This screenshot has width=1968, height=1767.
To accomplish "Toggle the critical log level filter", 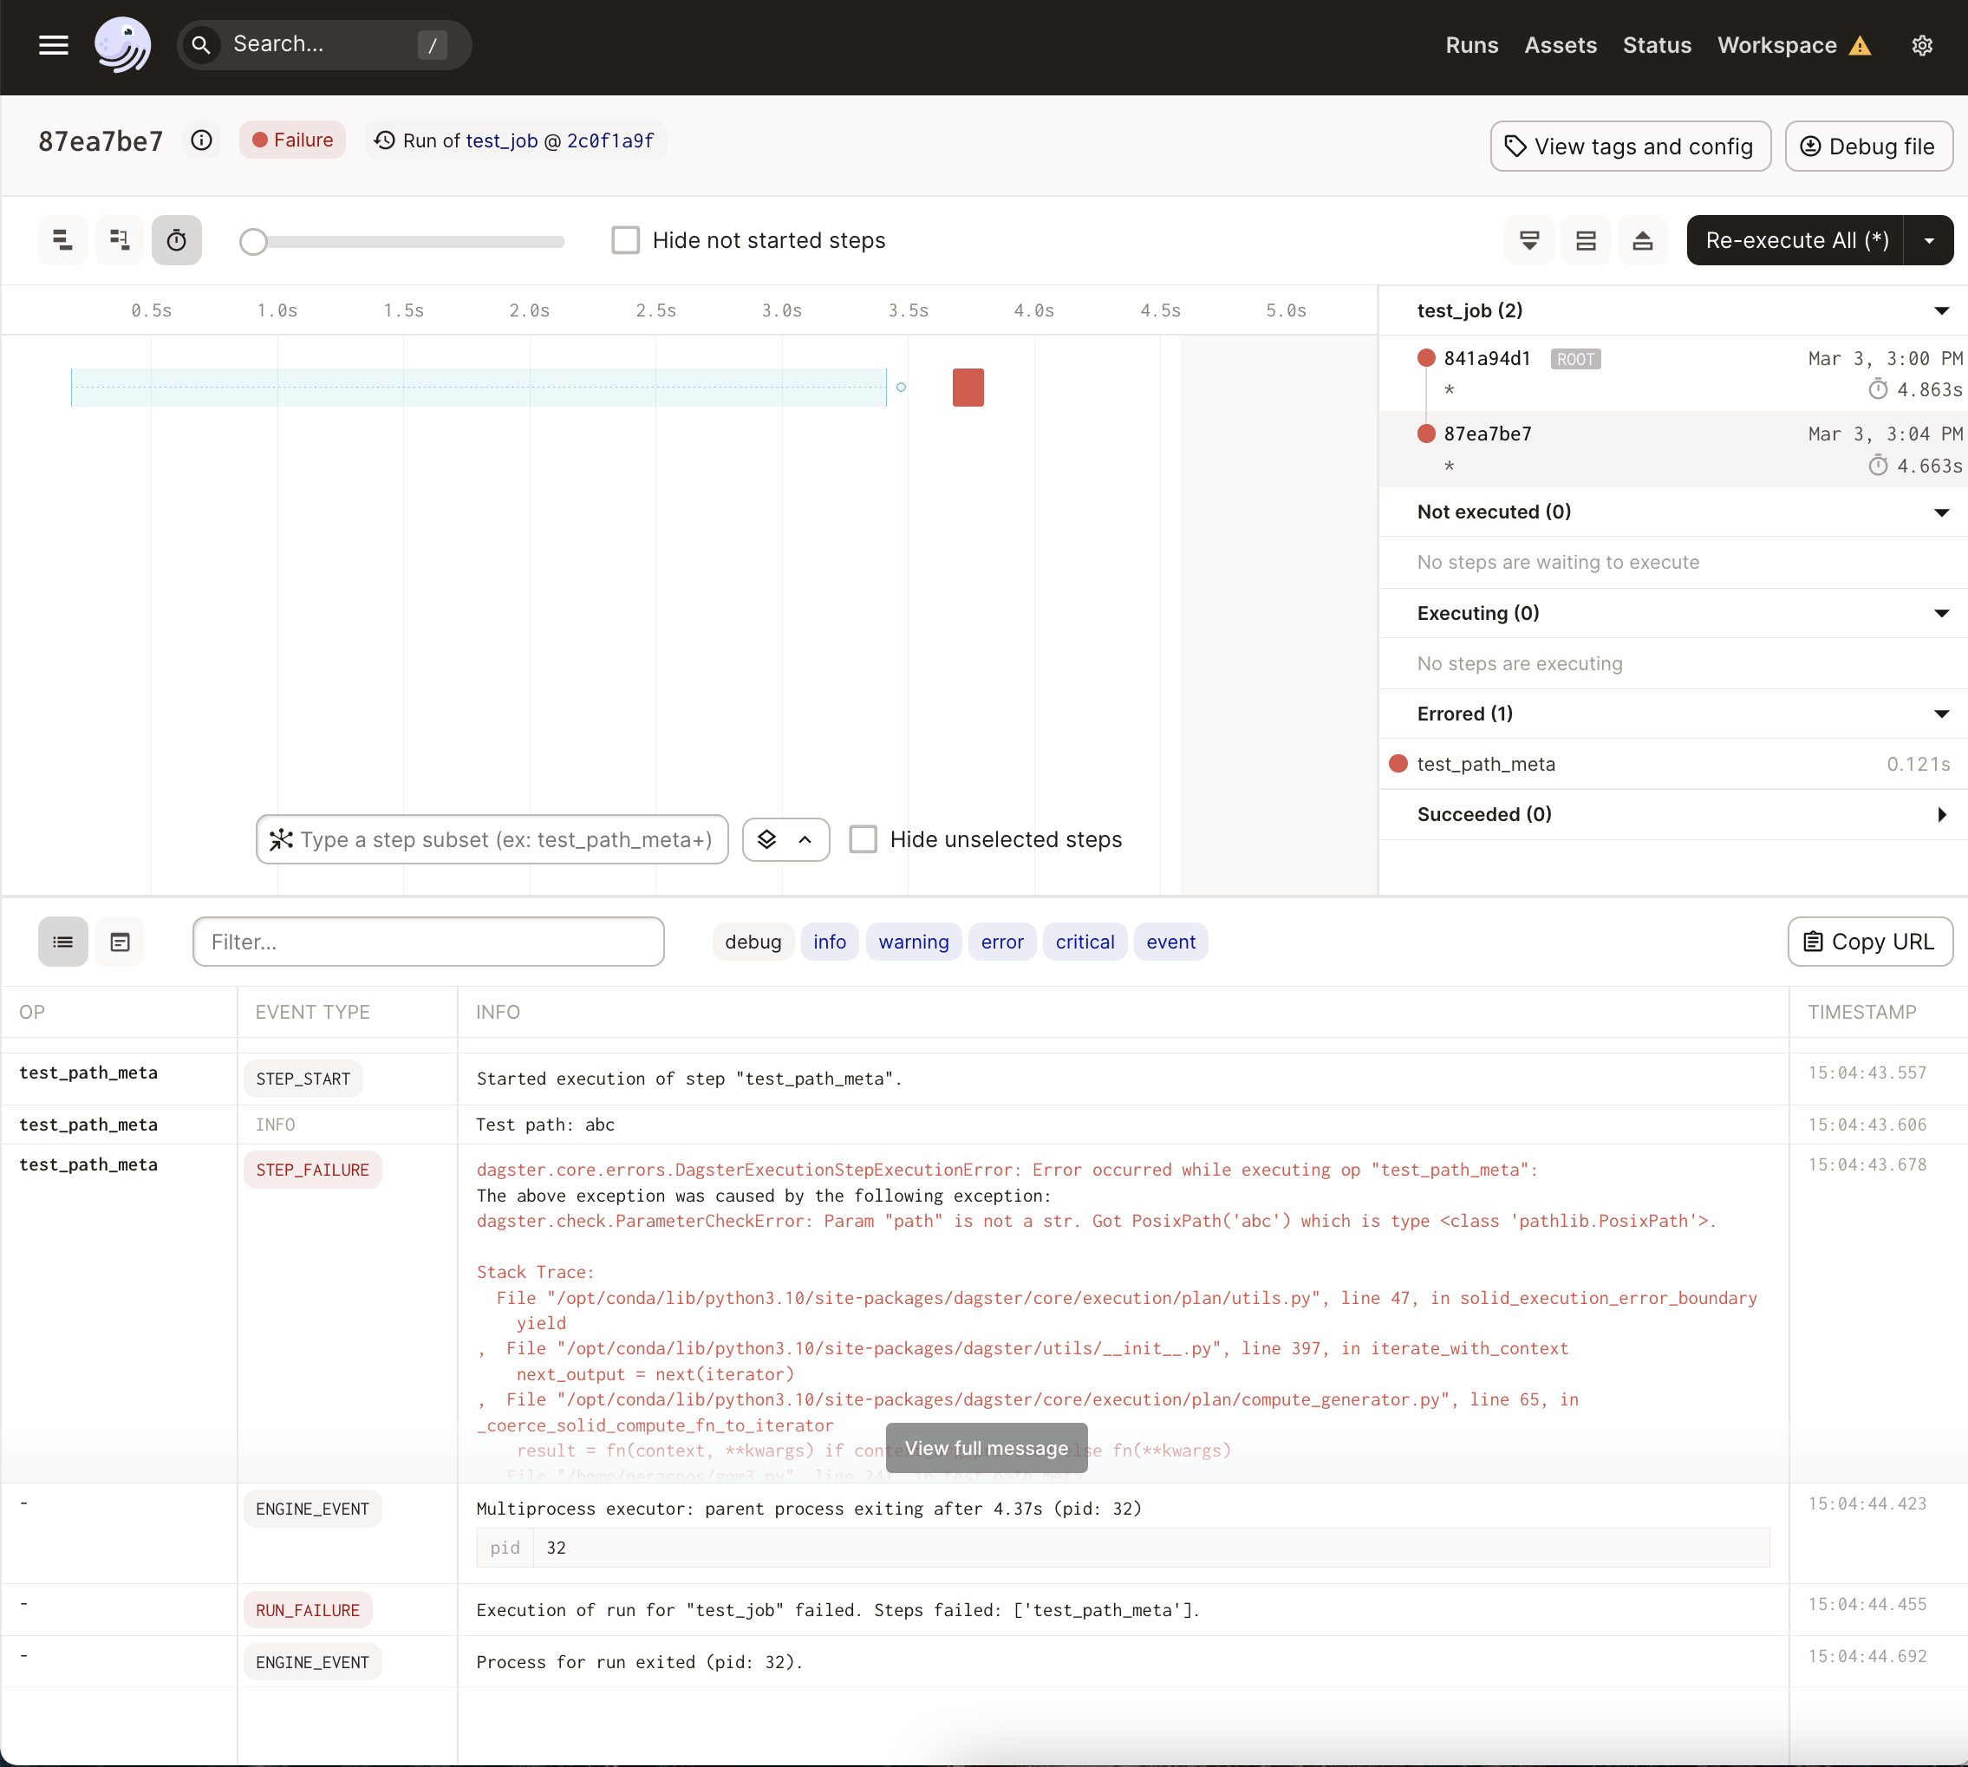I will tap(1085, 942).
